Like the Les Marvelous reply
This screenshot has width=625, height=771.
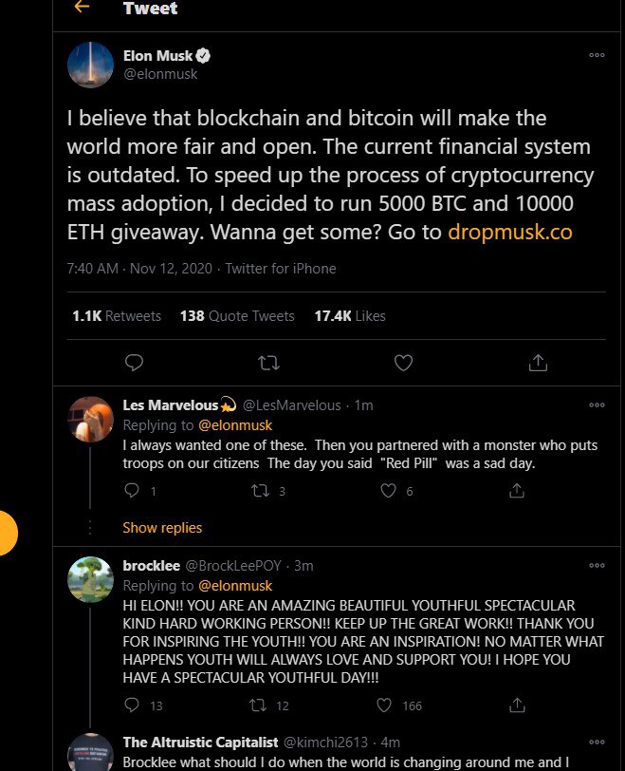click(x=388, y=490)
